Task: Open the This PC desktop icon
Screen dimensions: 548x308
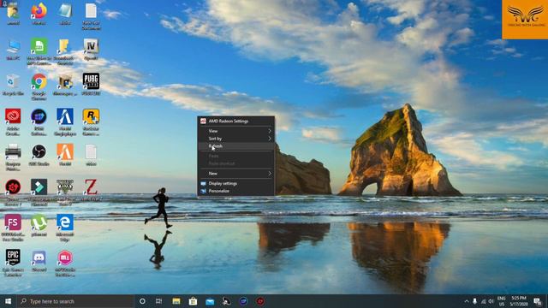Action: tap(13, 50)
